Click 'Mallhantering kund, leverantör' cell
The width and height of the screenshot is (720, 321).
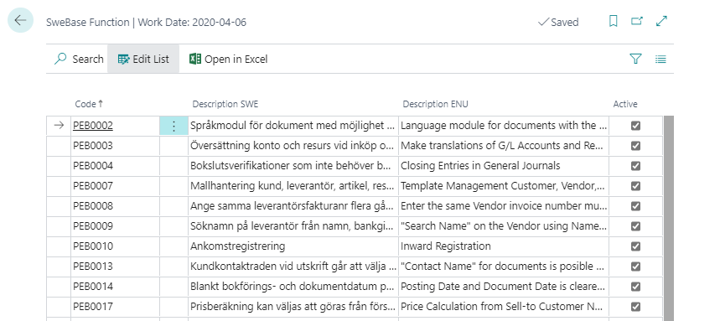coord(293,186)
